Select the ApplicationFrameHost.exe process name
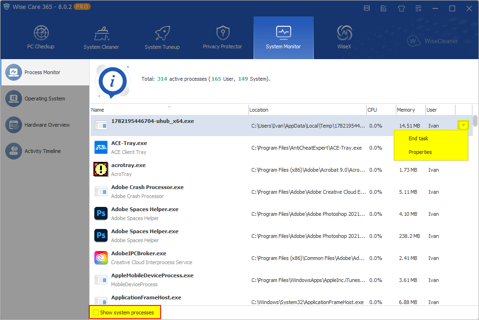479x320 pixels. tap(146, 297)
